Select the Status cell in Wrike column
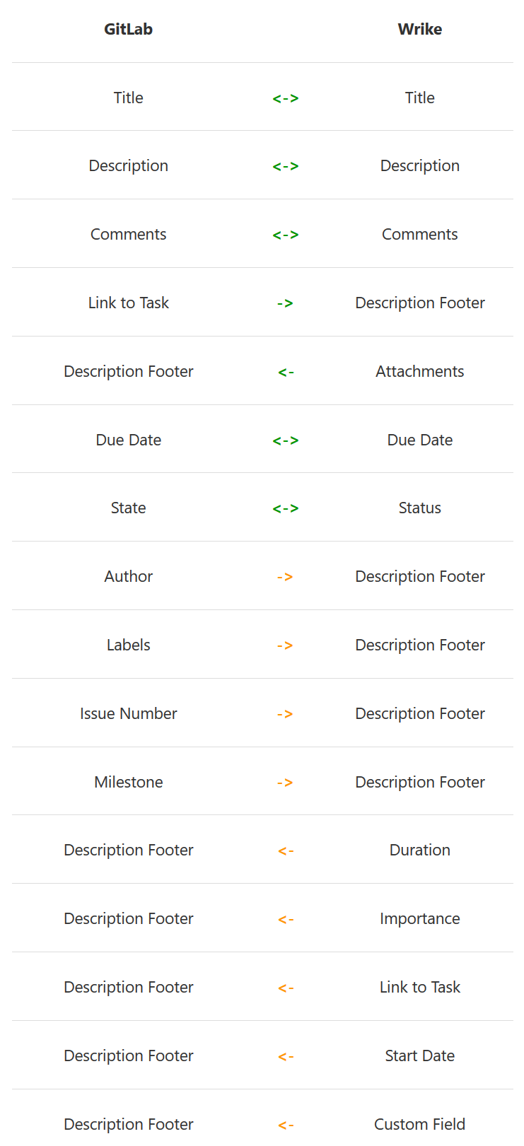Screen dimensions: 524x1146 pos(420,508)
